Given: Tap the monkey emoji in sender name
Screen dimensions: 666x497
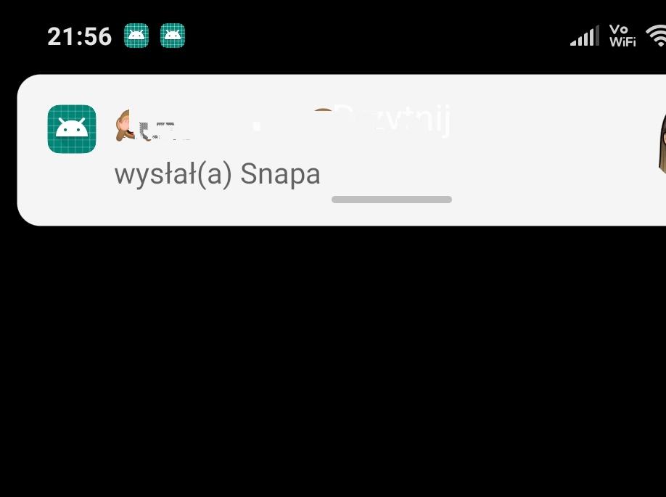Looking at the screenshot, I should point(123,126).
